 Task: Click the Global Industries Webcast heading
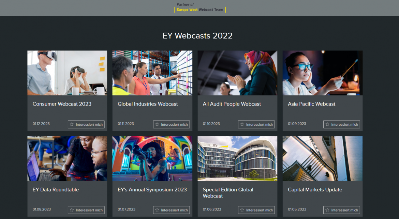148,104
